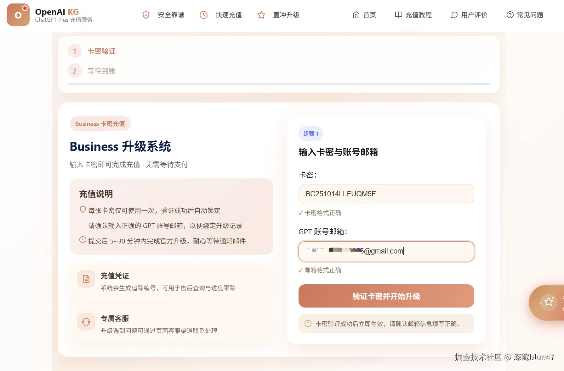Click the shield icon next to 每张卡密仅可使用一次
Image resolution: width=564 pixels, height=371 pixels.
point(83,210)
